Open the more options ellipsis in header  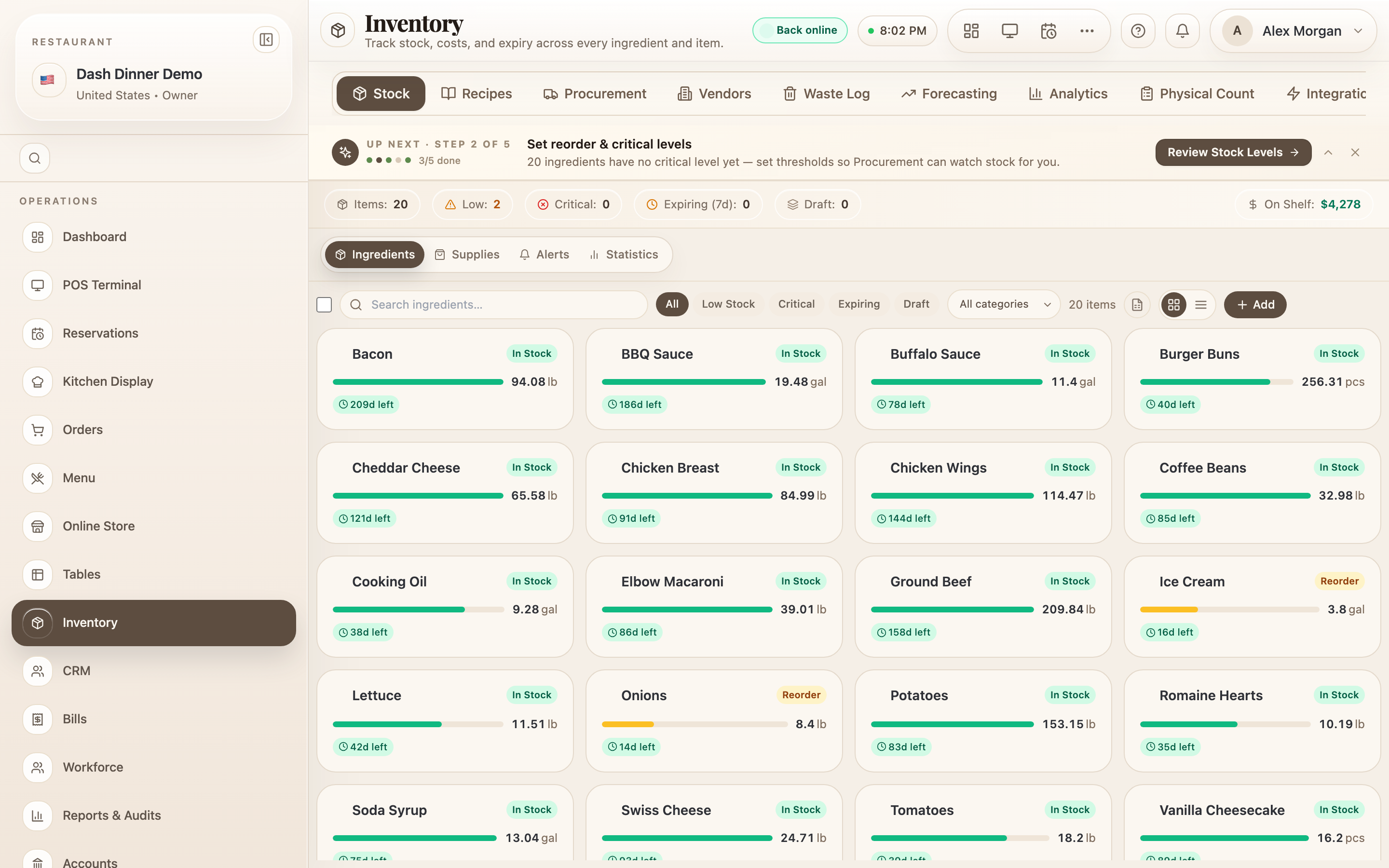coord(1087,31)
